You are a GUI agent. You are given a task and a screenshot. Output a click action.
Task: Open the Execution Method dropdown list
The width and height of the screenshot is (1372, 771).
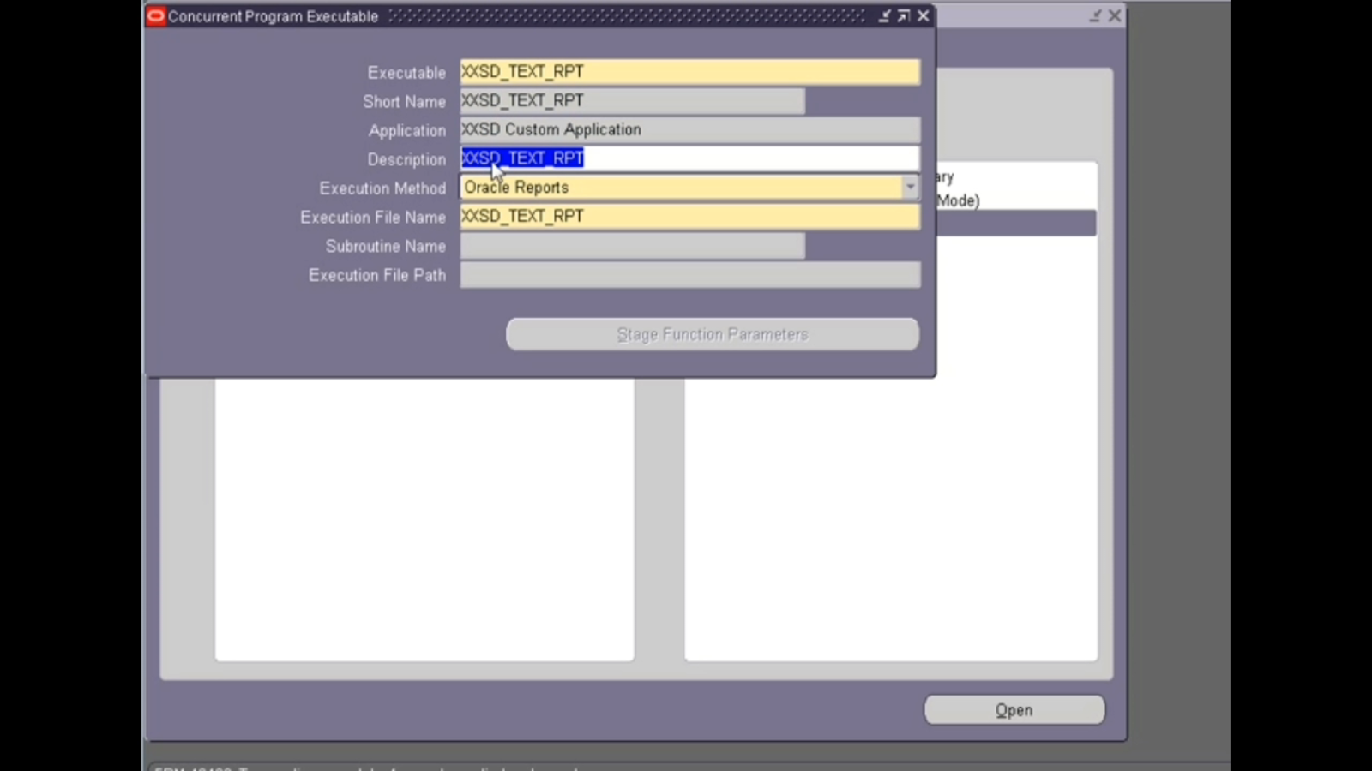click(x=910, y=187)
